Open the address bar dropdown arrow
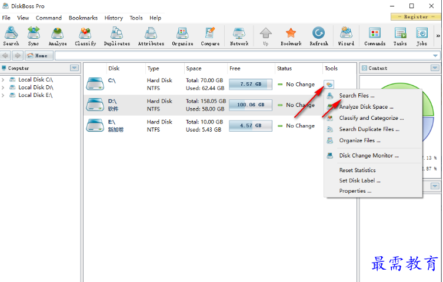The width and height of the screenshot is (443, 282). point(435,56)
